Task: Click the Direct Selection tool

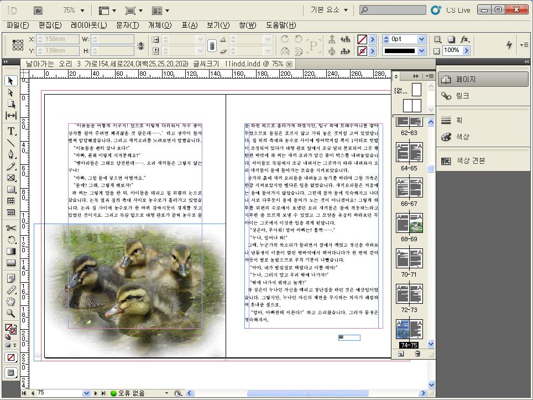Action: [x=11, y=92]
